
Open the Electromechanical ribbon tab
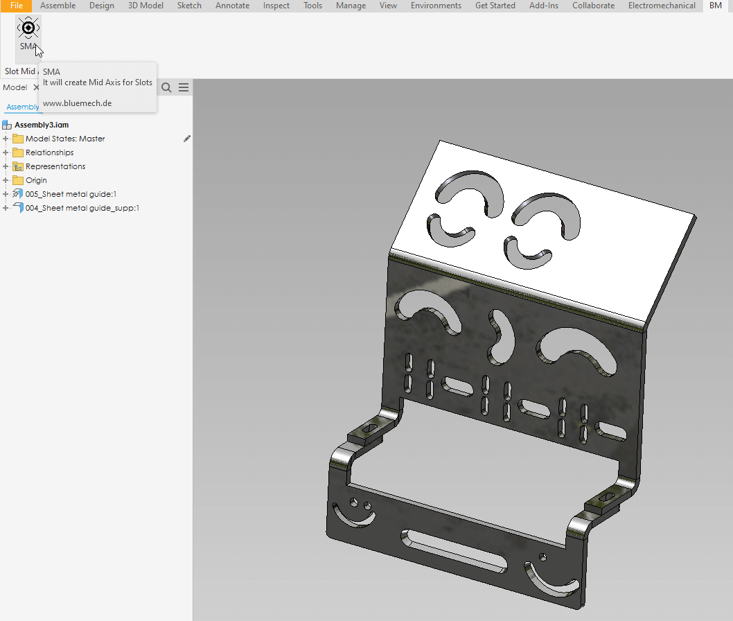coord(662,6)
